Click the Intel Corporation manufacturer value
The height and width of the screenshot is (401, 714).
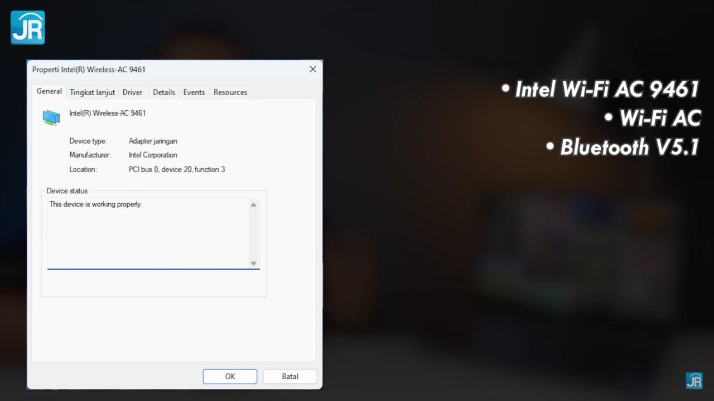pyautogui.click(x=153, y=155)
